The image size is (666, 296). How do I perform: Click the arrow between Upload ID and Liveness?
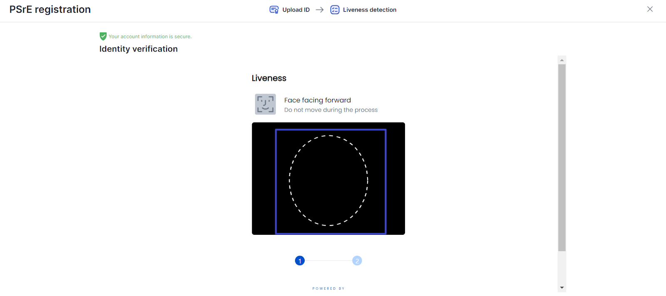pos(320,10)
